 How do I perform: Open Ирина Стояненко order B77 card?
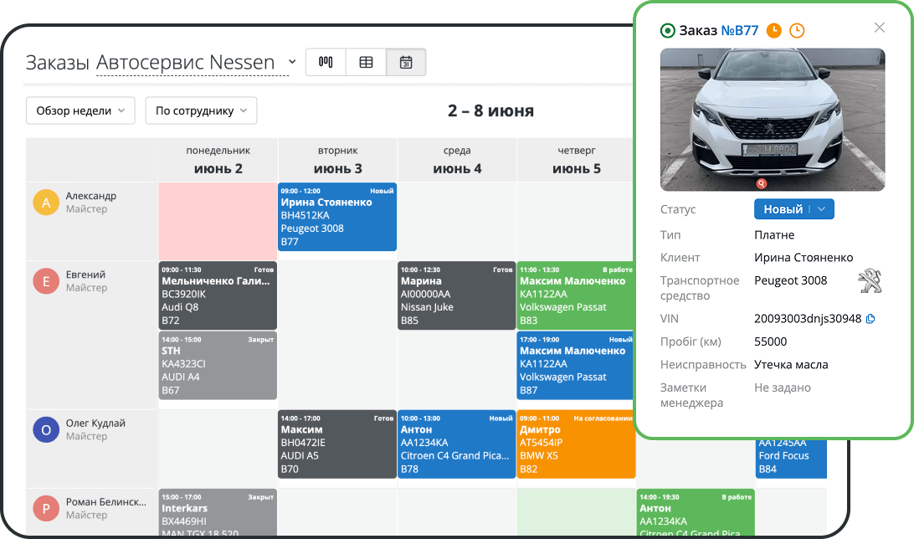[337, 217]
